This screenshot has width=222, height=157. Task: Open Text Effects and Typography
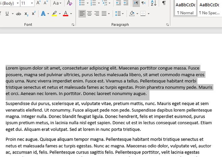[43, 14]
